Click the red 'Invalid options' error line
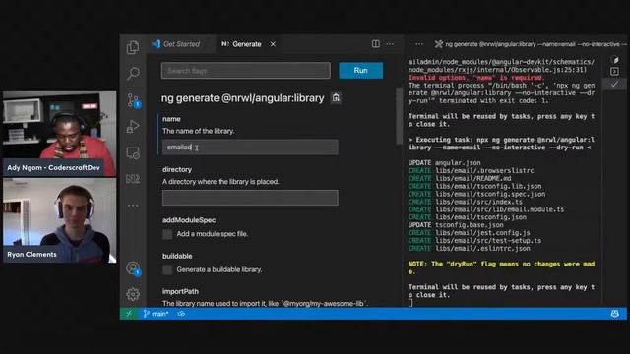 tap(476, 78)
